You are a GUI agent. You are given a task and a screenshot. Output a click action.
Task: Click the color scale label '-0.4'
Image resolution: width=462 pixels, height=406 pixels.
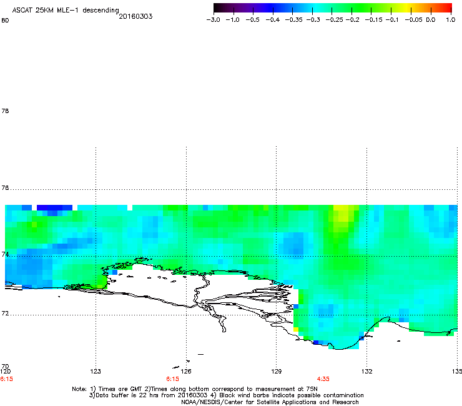tap(273, 20)
